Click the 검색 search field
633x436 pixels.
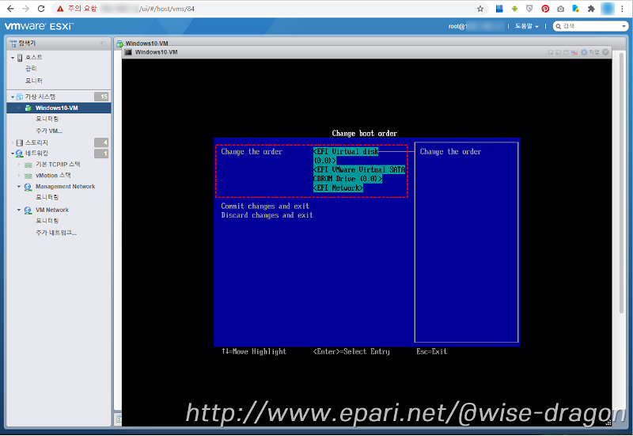pyautogui.click(x=590, y=26)
